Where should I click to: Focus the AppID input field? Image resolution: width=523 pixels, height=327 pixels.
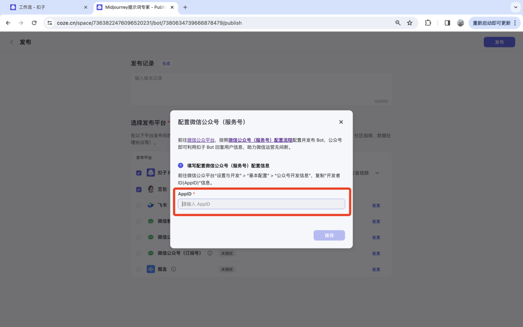pos(261,204)
